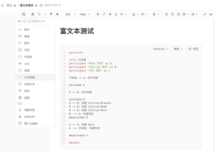Toggle italic formatting
Viewport: 215px width, 152px height.
104,14
